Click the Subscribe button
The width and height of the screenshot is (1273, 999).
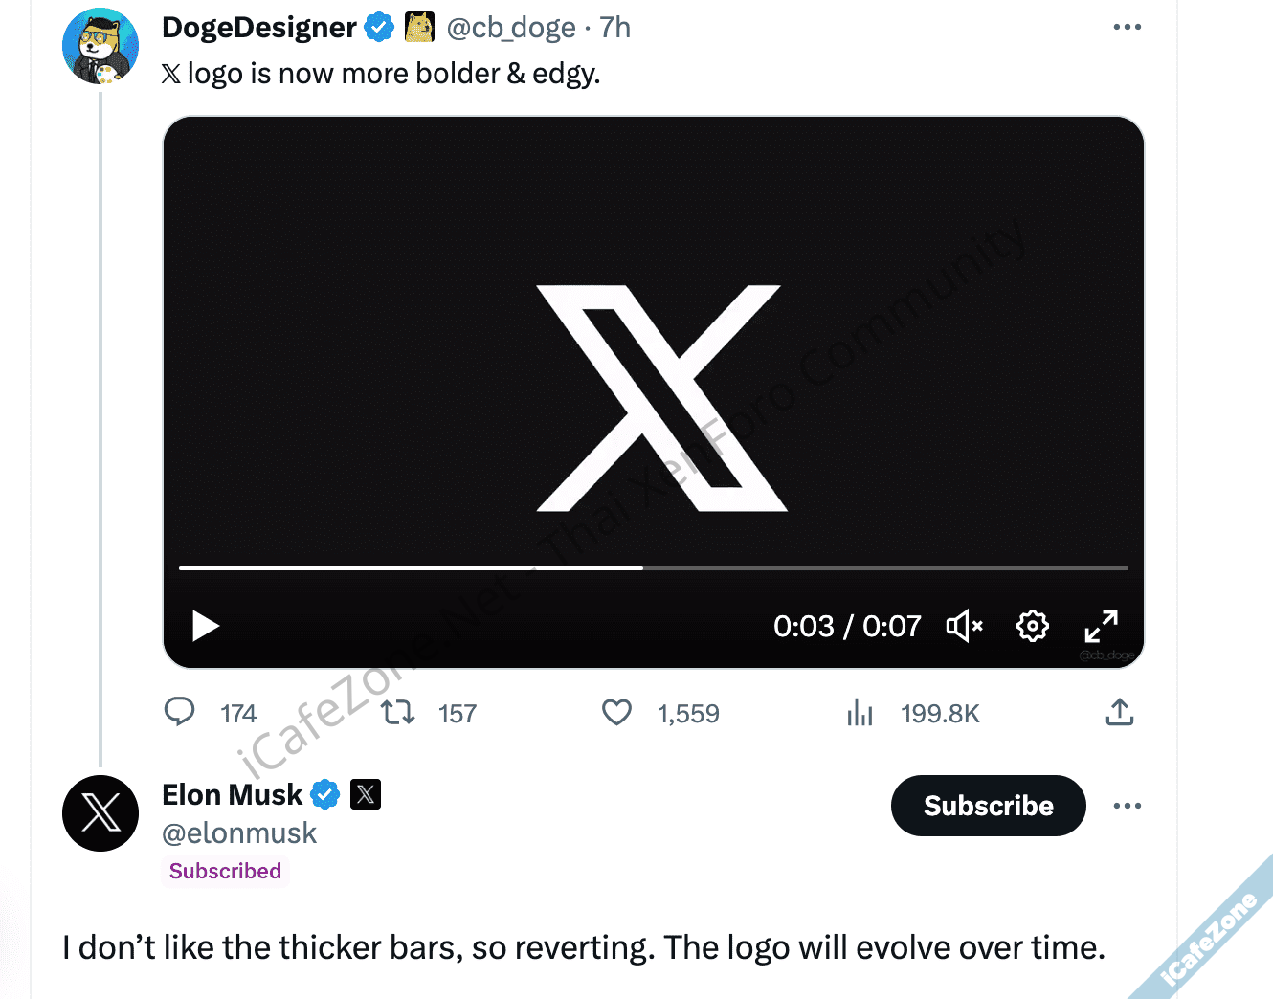click(x=988, y=806)
